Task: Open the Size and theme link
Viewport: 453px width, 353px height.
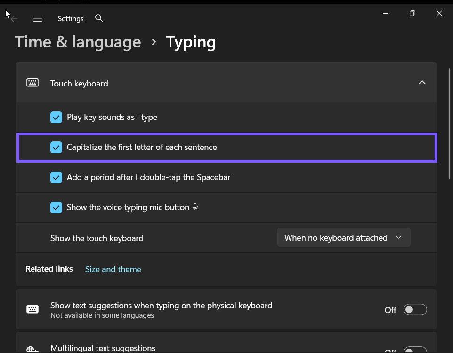Action: click(x=113, y=269)
